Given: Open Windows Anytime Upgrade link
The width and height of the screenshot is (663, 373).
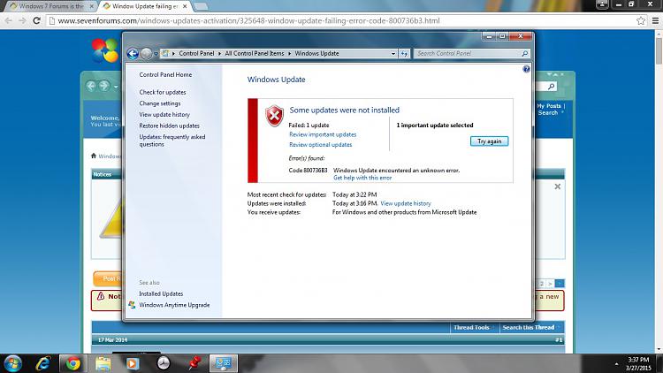Looking at the screenshot, I should (174, 305).
